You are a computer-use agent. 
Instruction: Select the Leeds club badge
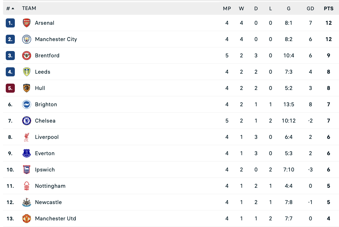tap(27, 72)
